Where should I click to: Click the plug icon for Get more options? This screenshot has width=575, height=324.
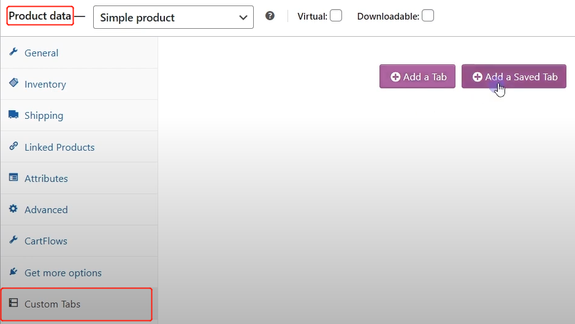click(13, 271)
